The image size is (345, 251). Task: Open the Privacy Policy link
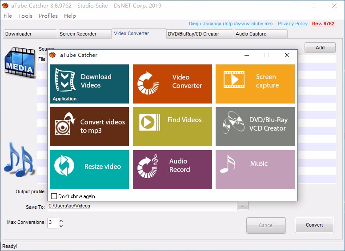(x=293, y=24)
